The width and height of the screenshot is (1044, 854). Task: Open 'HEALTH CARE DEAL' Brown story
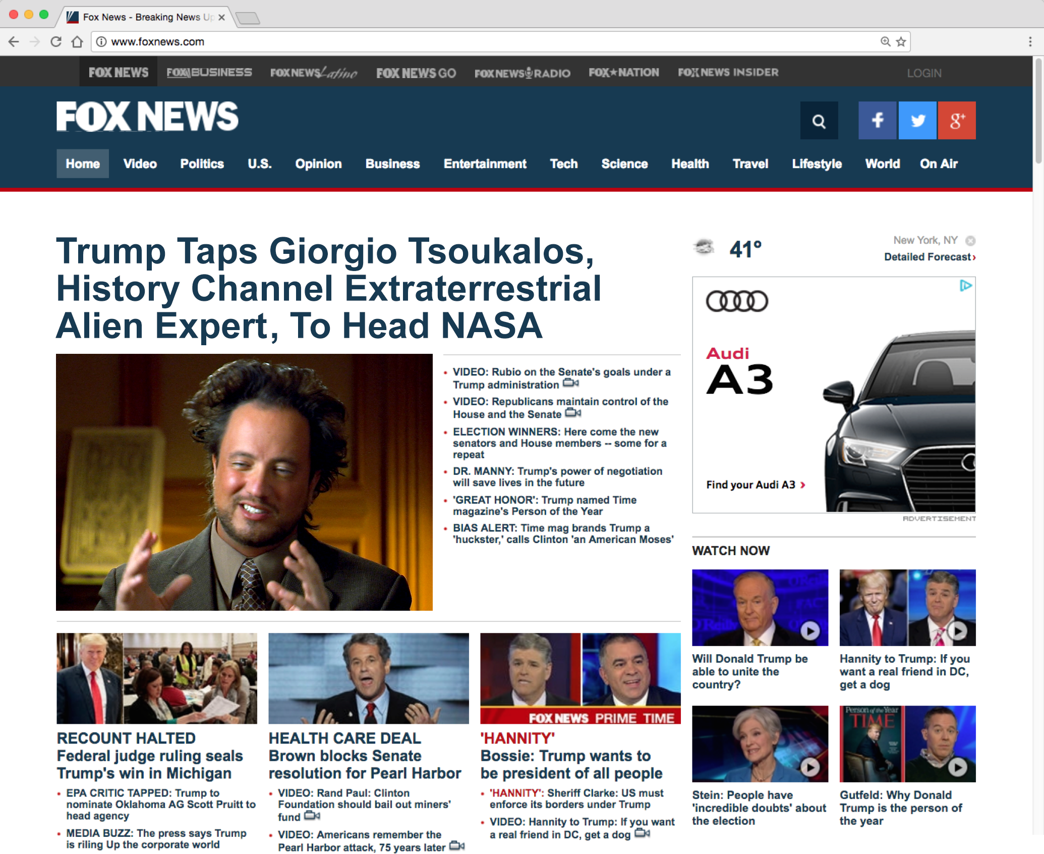365,756
